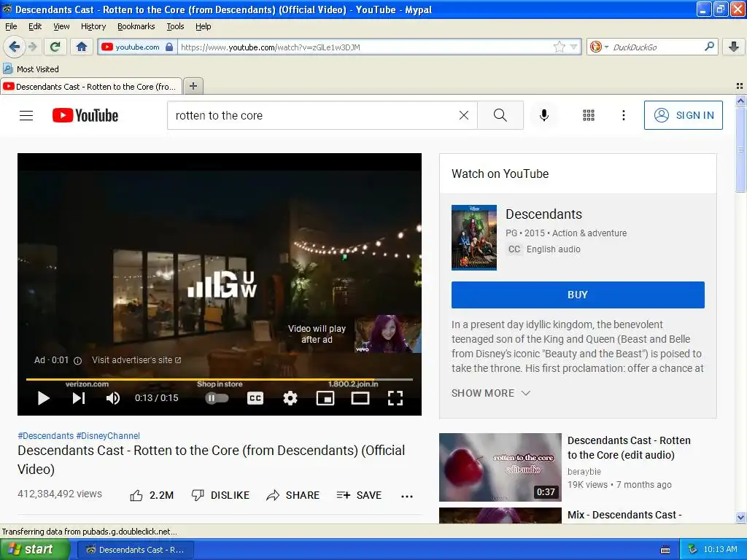Bookmark this page with the star icon

click(560, 47)
